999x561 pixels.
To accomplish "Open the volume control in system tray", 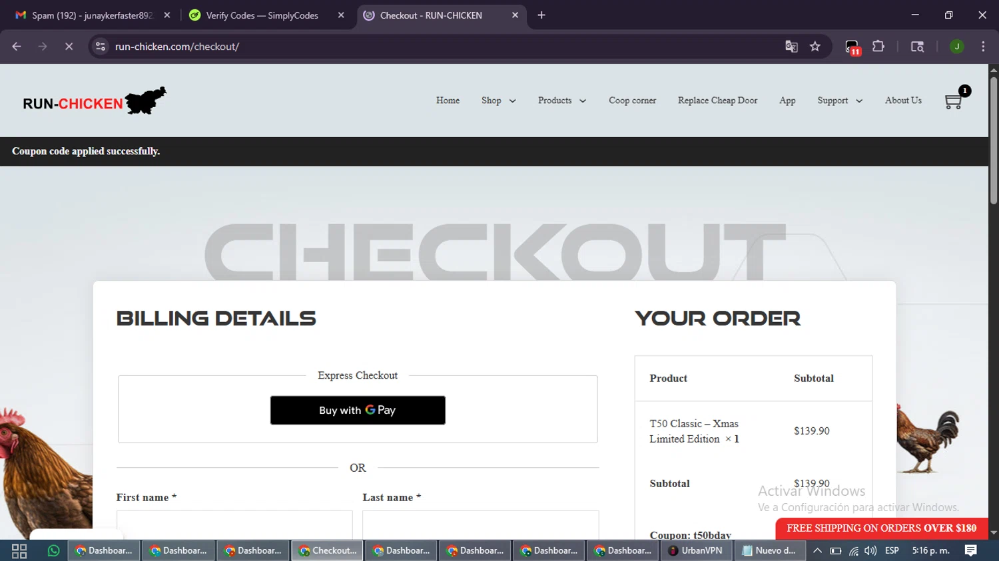I will [870, 551].
